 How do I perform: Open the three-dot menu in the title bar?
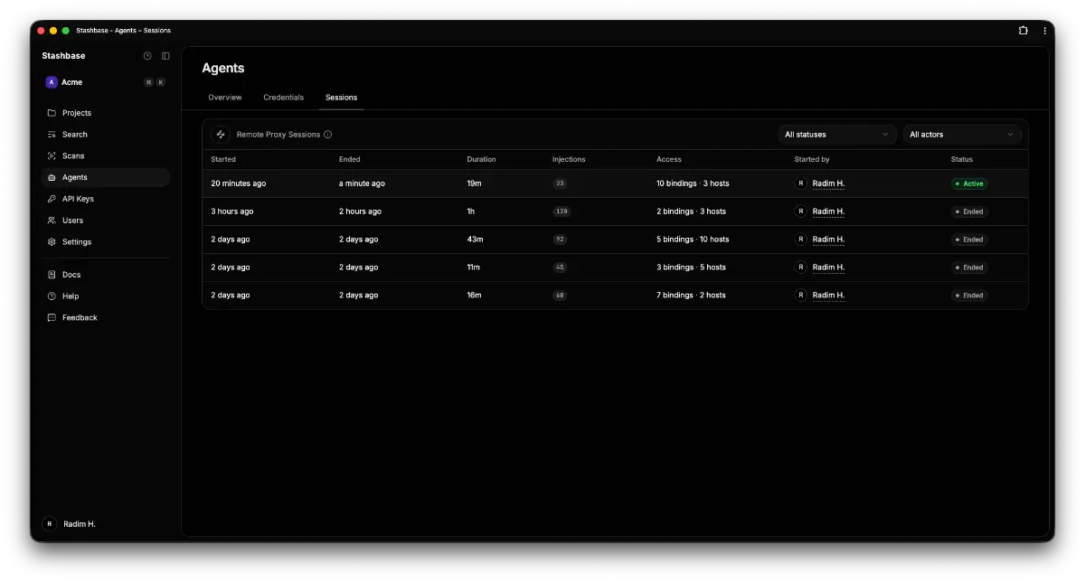click(1044, 31)
